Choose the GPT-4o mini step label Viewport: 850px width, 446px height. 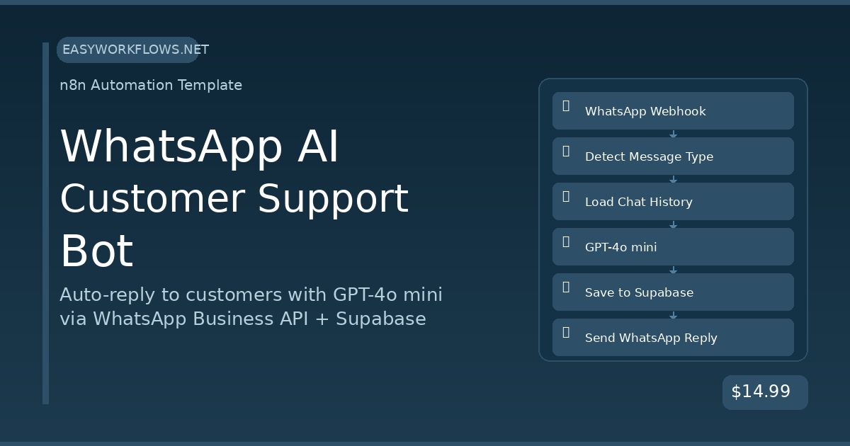point(620,247)
